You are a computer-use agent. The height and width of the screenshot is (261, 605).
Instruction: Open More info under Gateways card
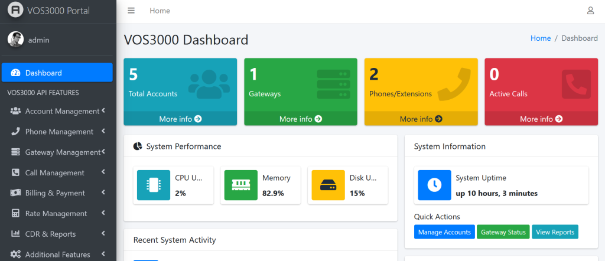301,119
